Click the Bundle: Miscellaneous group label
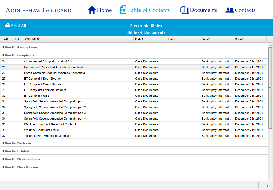 coord(22,167)
